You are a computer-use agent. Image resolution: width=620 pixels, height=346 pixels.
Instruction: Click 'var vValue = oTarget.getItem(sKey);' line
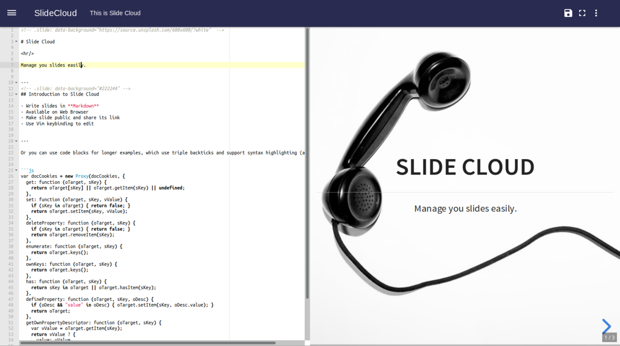pos(77,328)
